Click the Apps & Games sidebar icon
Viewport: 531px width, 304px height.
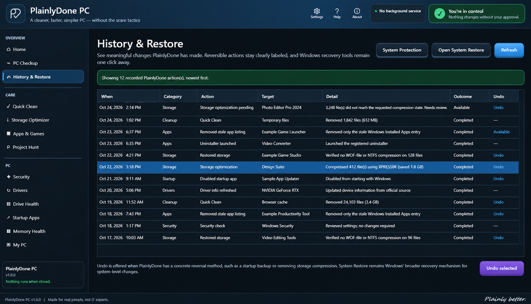point(8,133)
